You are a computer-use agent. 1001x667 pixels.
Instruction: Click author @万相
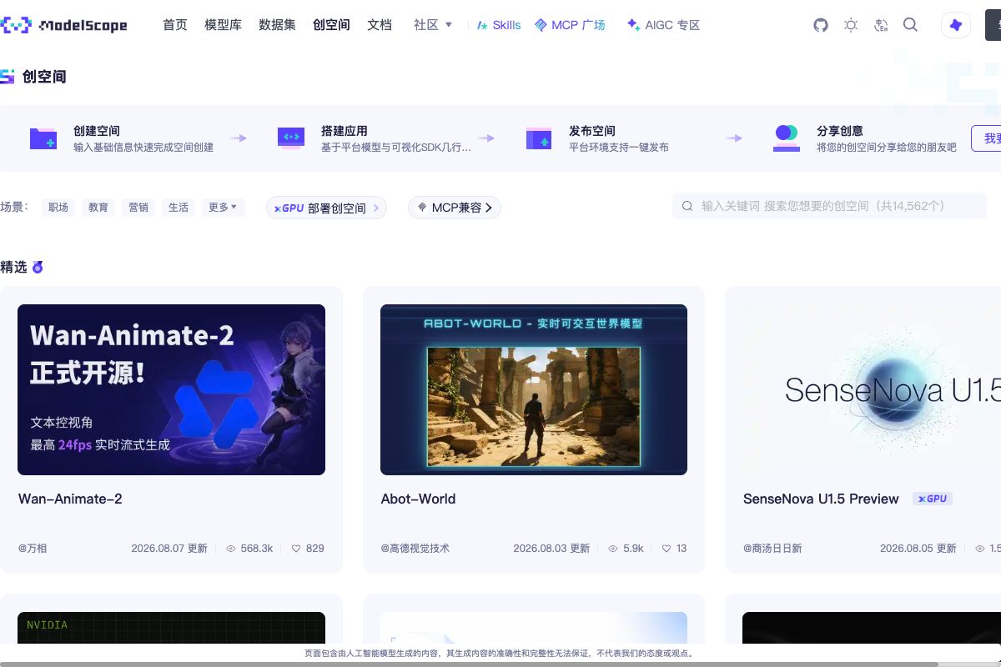click(x=33, y=549)
